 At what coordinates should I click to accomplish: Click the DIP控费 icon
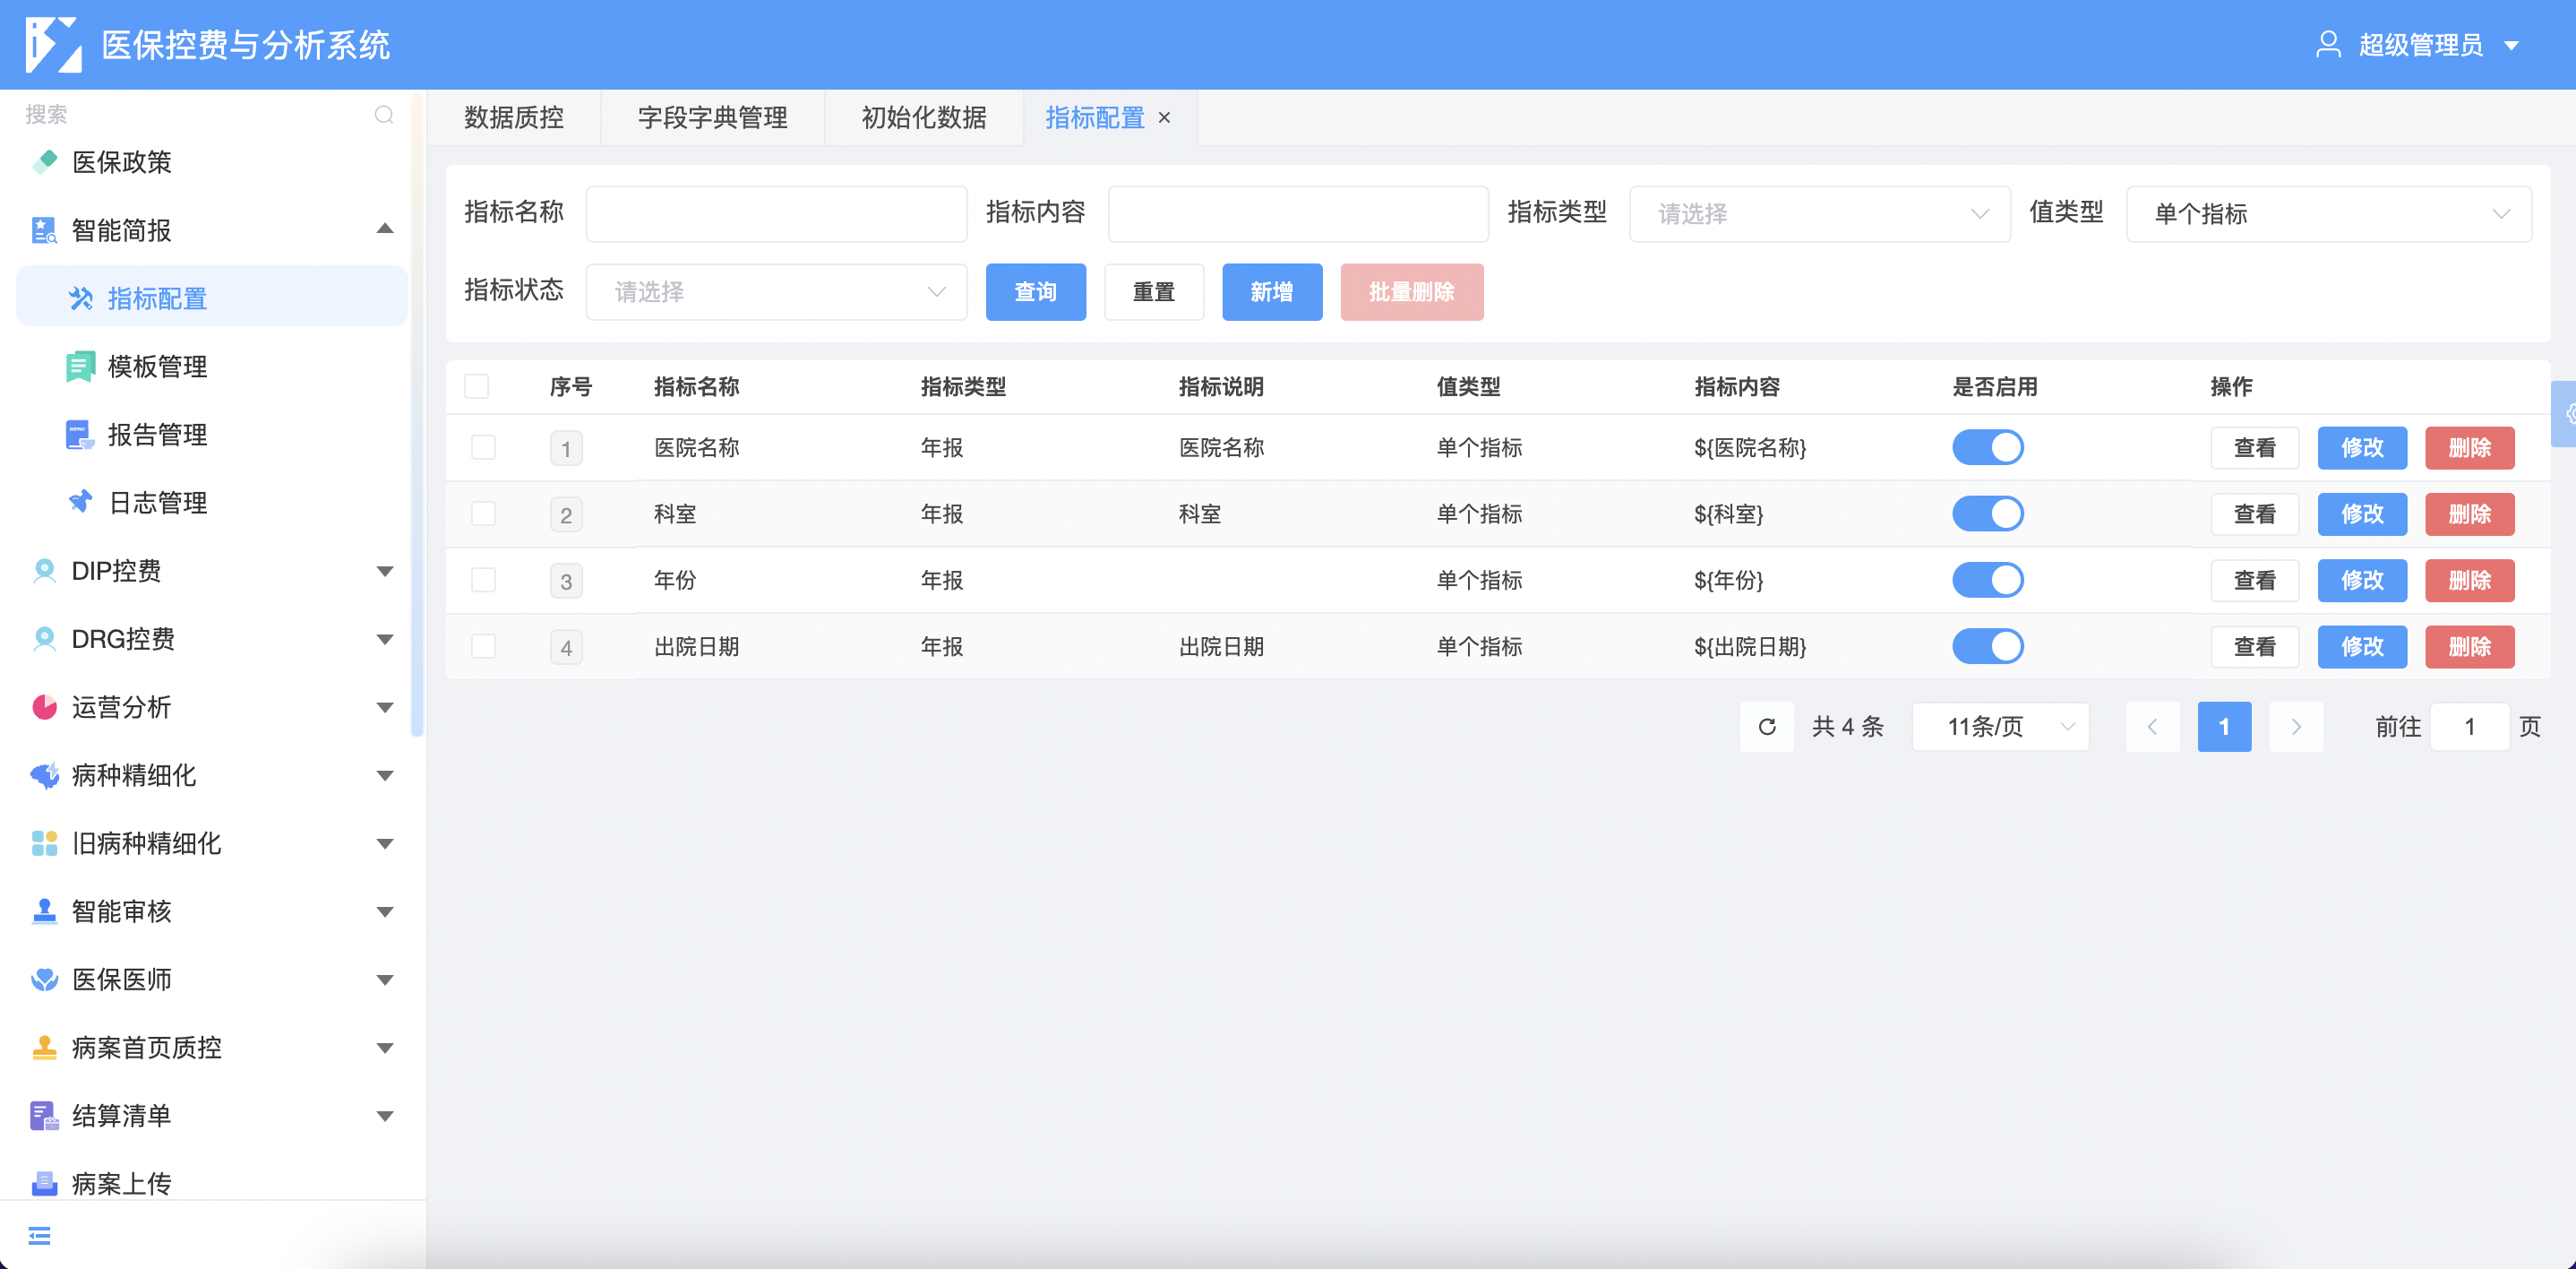[45, 571]
